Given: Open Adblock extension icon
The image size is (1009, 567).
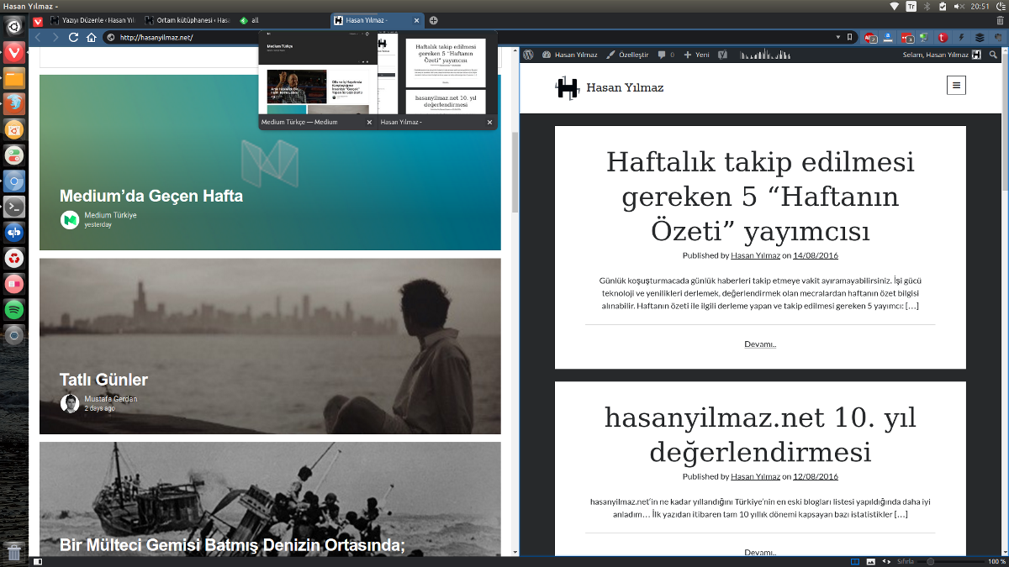Looking at the screenshot, I should 871,37.
